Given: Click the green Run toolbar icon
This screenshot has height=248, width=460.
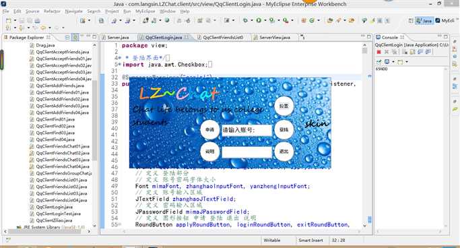Looking at the screenshot, I should 259,20.
